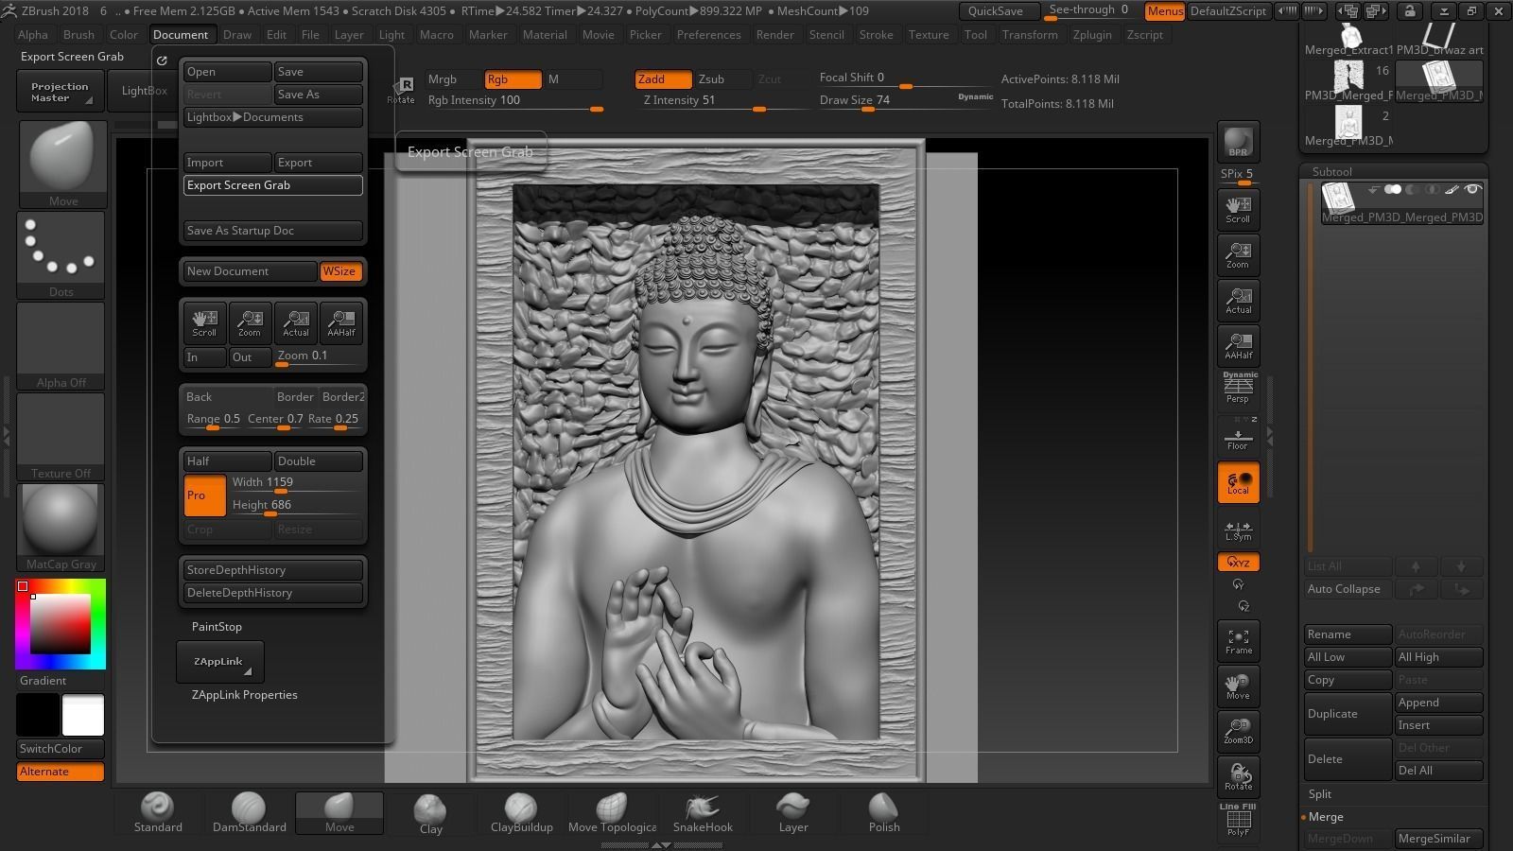Click the StoreDepthHistory button
The image size is (1513, 851).
click(x=273, y=570)
